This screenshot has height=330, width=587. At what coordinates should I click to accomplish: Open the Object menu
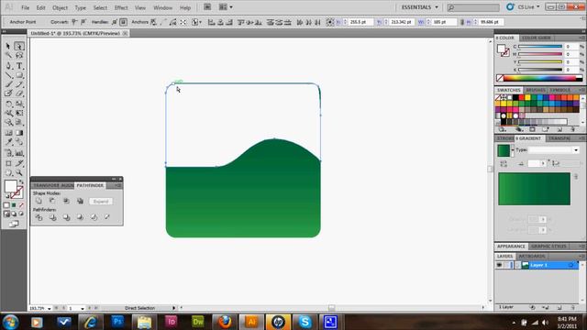(x=60, y=7)
